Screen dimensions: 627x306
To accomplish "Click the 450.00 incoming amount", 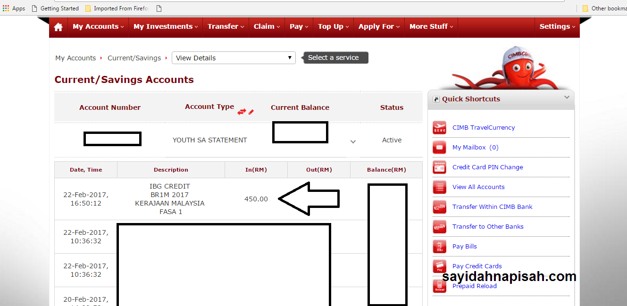I will [x=256, y=199].
